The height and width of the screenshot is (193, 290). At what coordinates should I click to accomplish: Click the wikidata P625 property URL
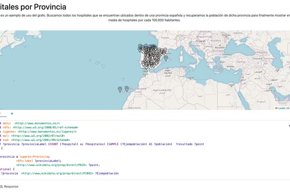coord(51,165)
